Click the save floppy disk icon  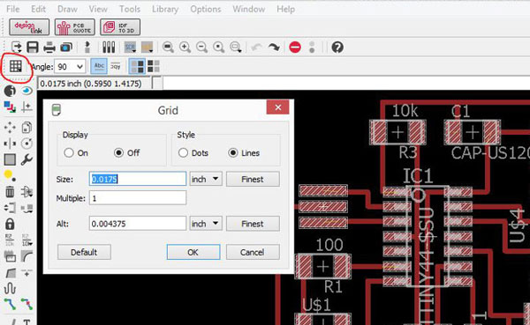(33, 48)
